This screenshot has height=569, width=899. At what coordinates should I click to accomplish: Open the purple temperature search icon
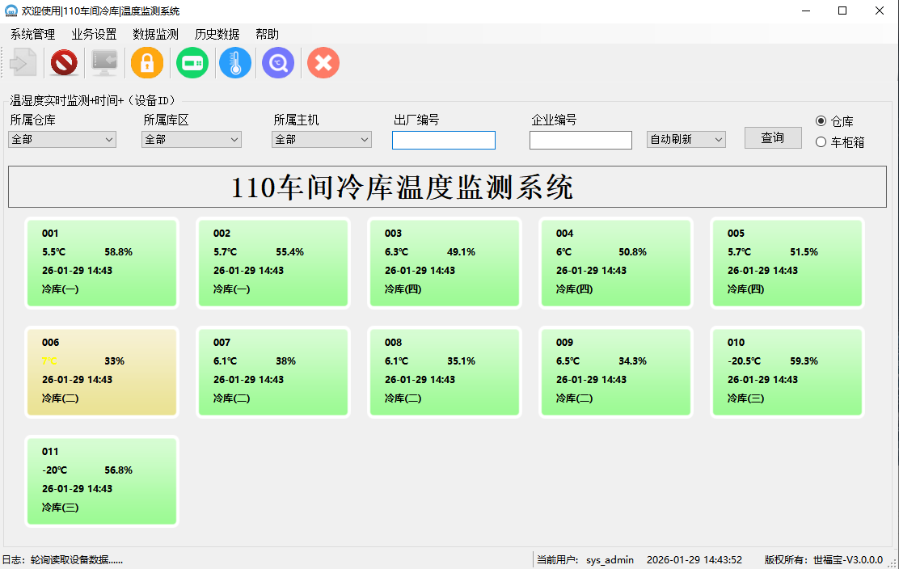[x=278, y=62]
